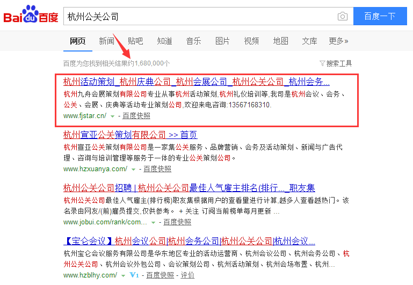Select the 网页 tab
The height and width of the screenshot is (285, 413).
click(x=78, y=41)
